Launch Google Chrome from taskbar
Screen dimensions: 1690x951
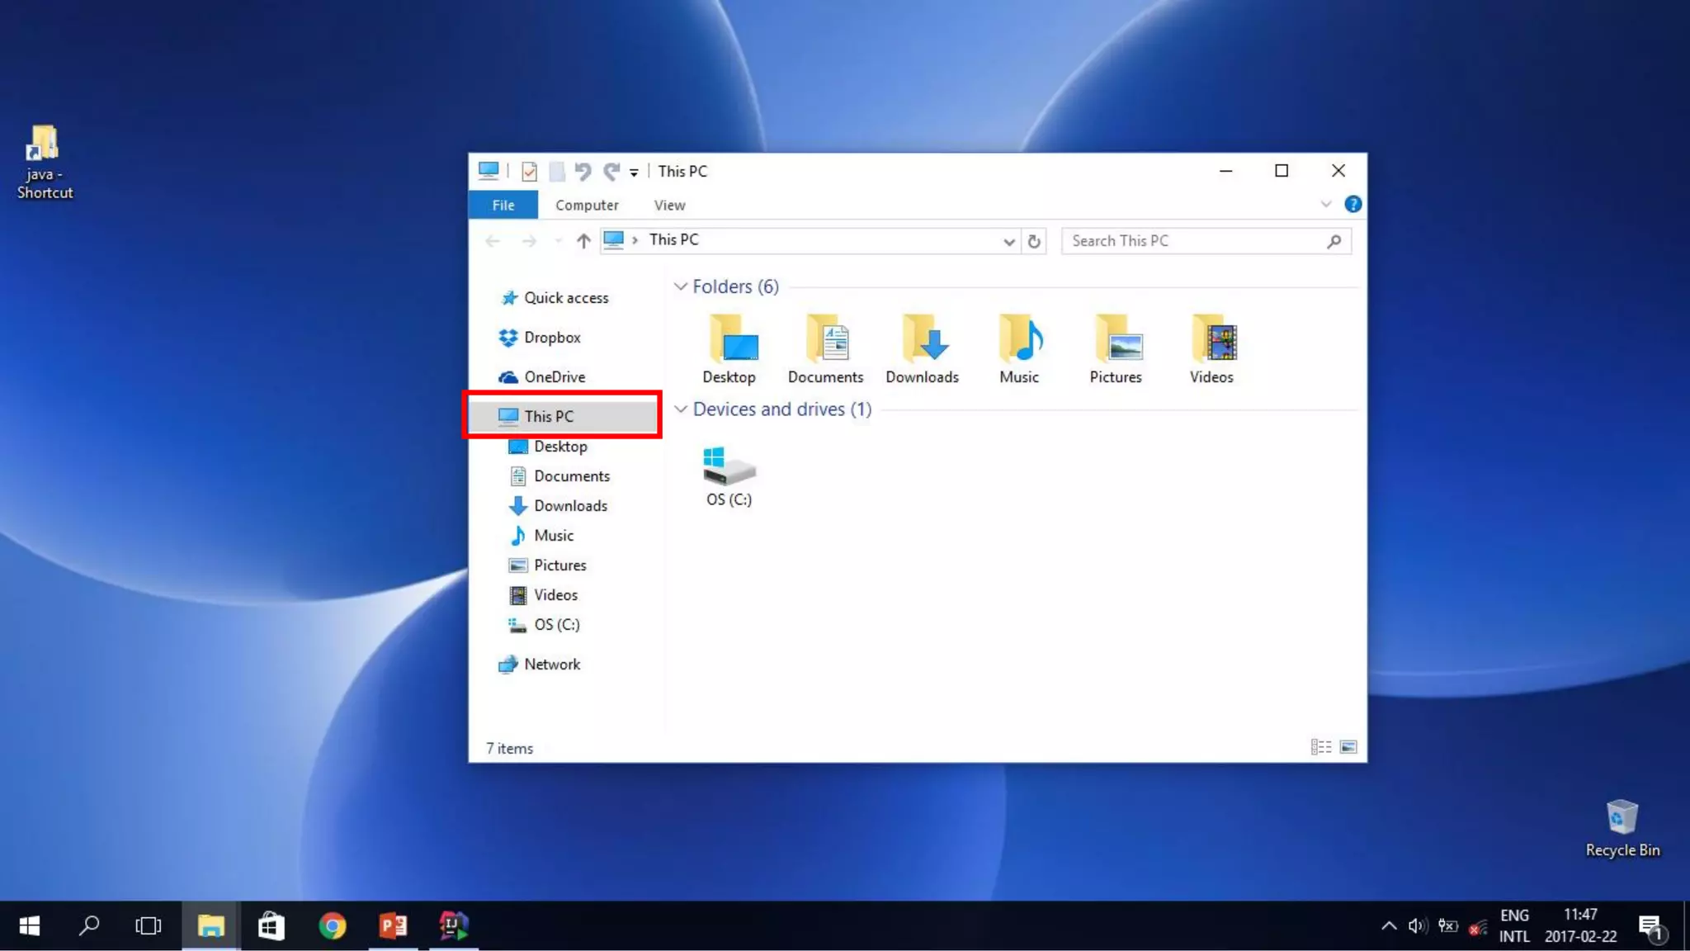coord(333,926)
